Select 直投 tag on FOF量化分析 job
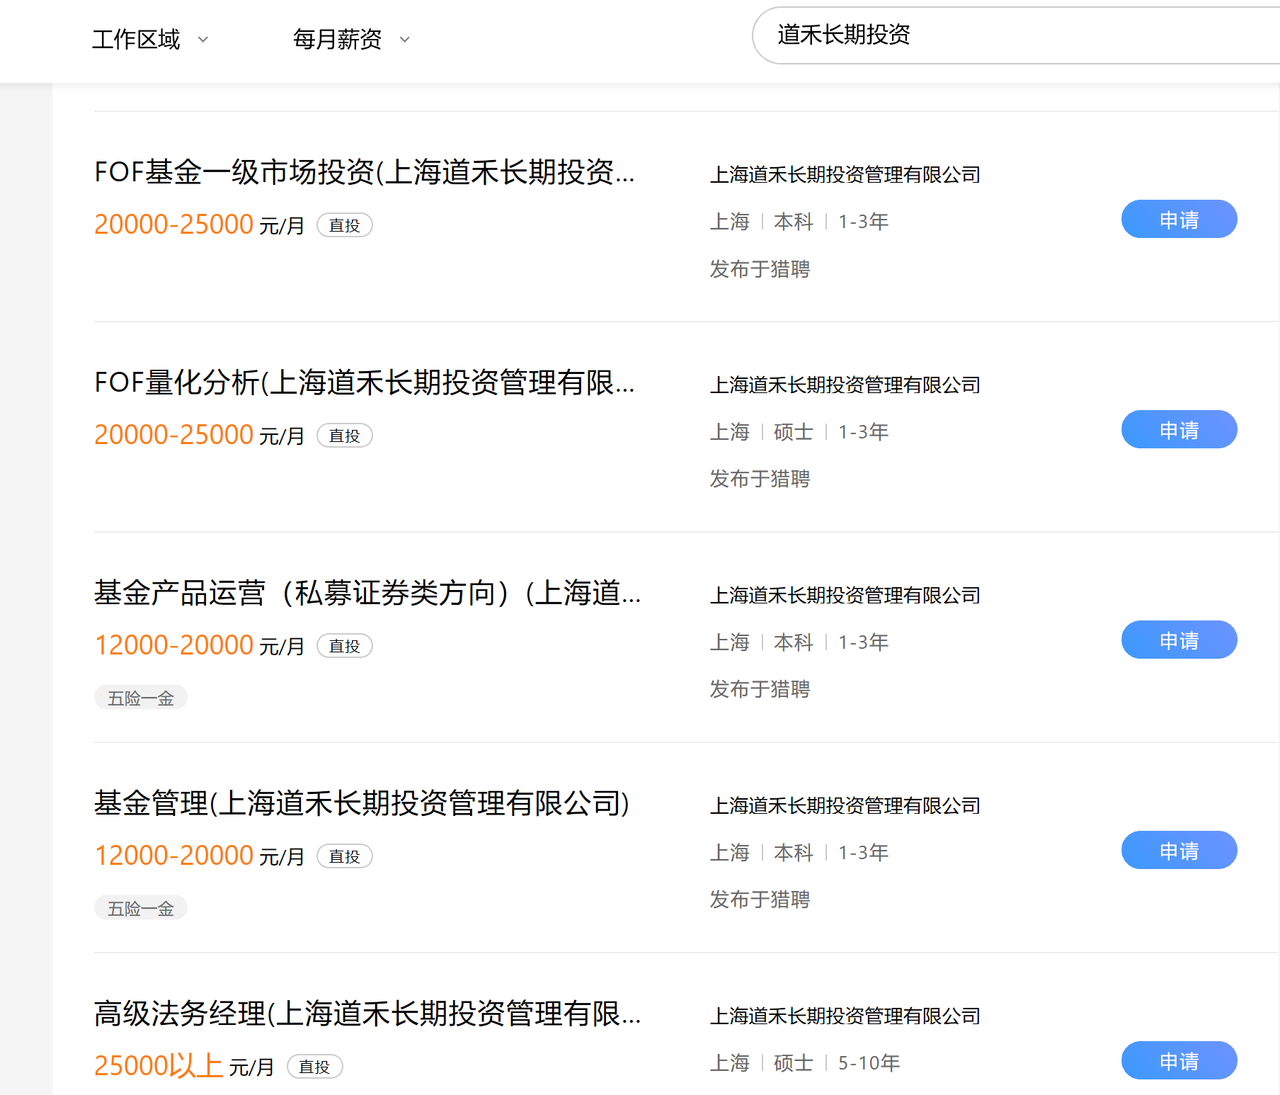Viewport: 1280px width, 1095px height. tap(345, 436)
